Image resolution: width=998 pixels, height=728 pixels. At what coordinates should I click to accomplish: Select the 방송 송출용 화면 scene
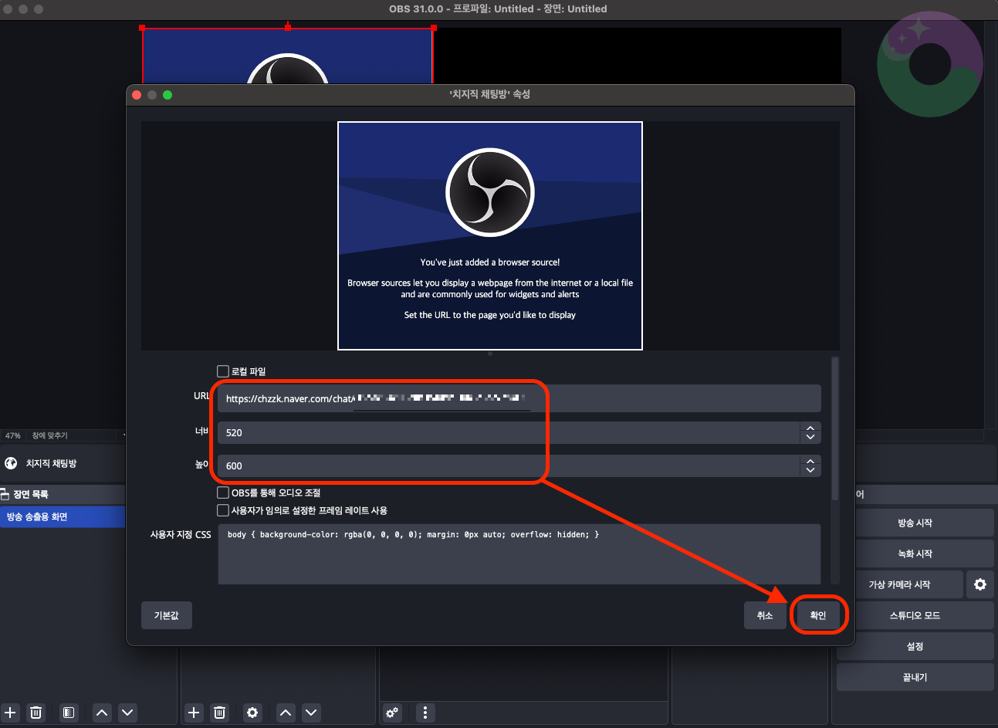pyautogui.click(x=62, y=516)
